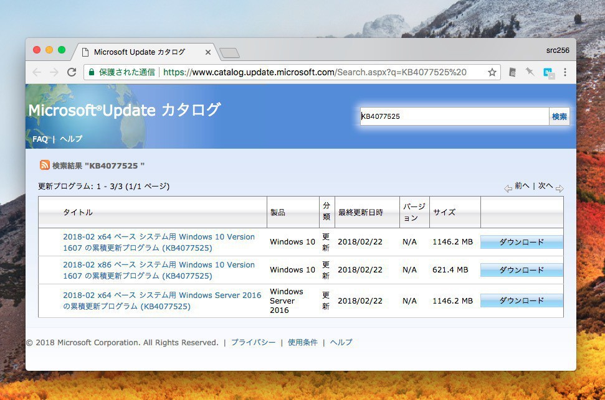Click the address bar URL
This screenshot has width=605, height=400.
pyautogui.click(x=315, y=72)
